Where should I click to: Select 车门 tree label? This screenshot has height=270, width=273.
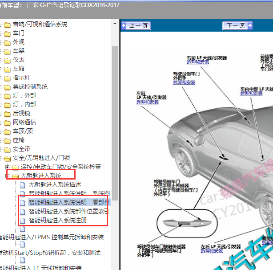(19, 33)
